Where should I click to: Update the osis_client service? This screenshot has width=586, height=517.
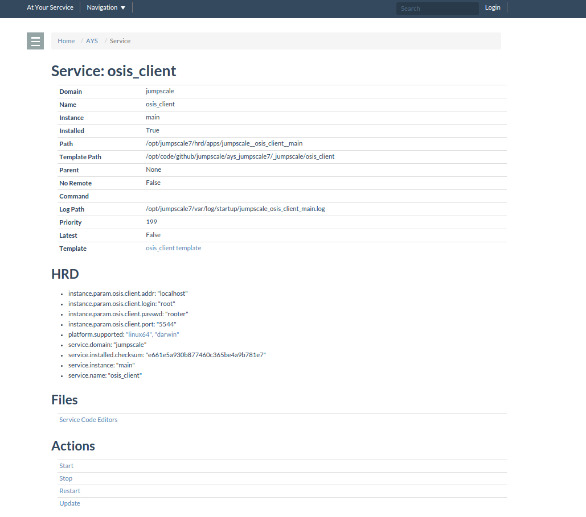click(x=69, y=503)
